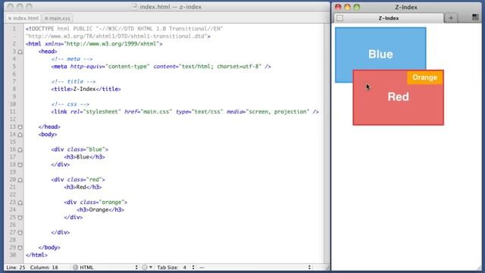Close the index.html TextMate window
This screenshot has height=273, width=485.
tap(10, 7)
